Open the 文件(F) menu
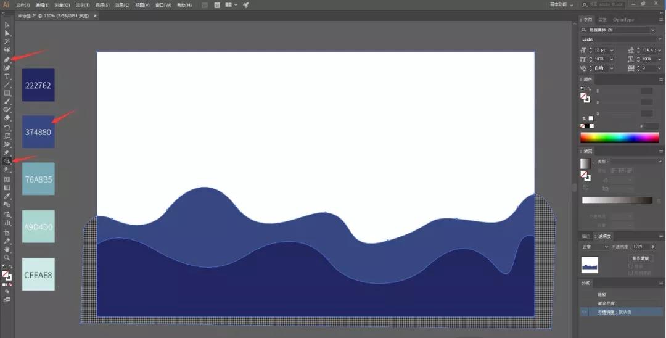 [23, 5]
